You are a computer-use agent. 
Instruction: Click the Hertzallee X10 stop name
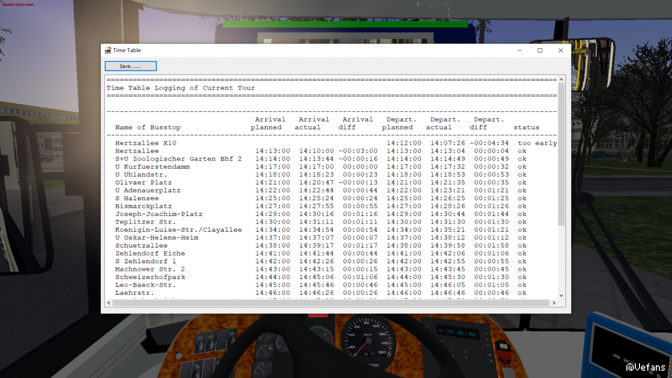click(x=146, y=143)
